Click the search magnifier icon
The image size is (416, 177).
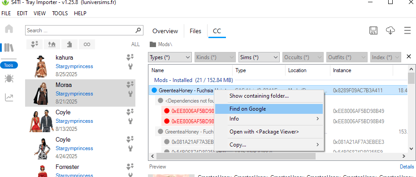(138, 30)
